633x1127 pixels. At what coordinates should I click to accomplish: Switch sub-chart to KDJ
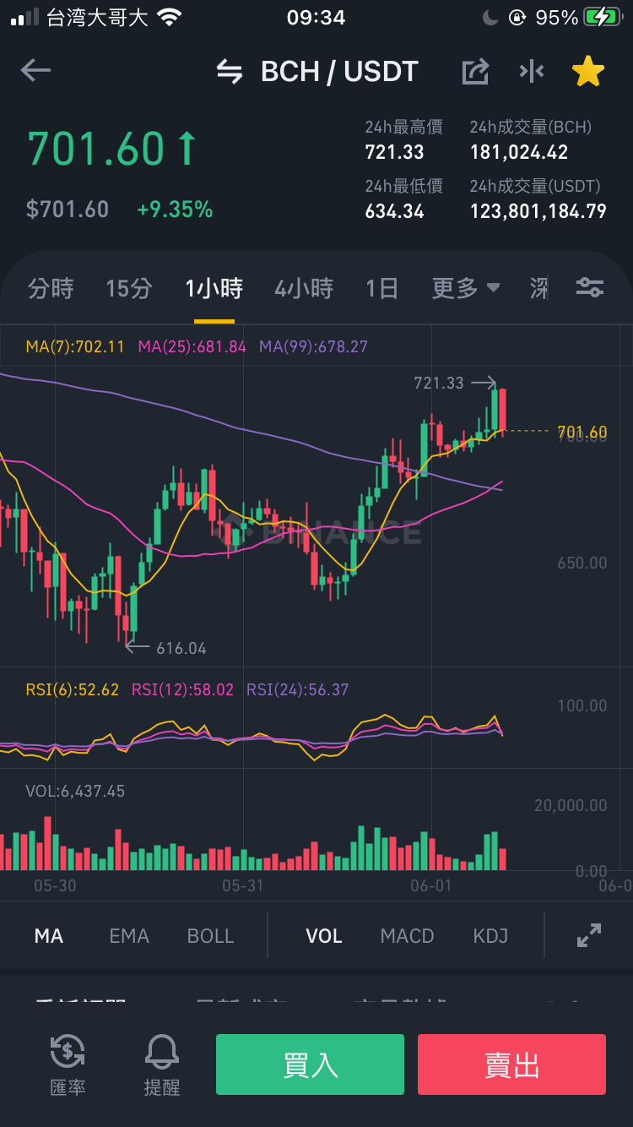[490, 936]
